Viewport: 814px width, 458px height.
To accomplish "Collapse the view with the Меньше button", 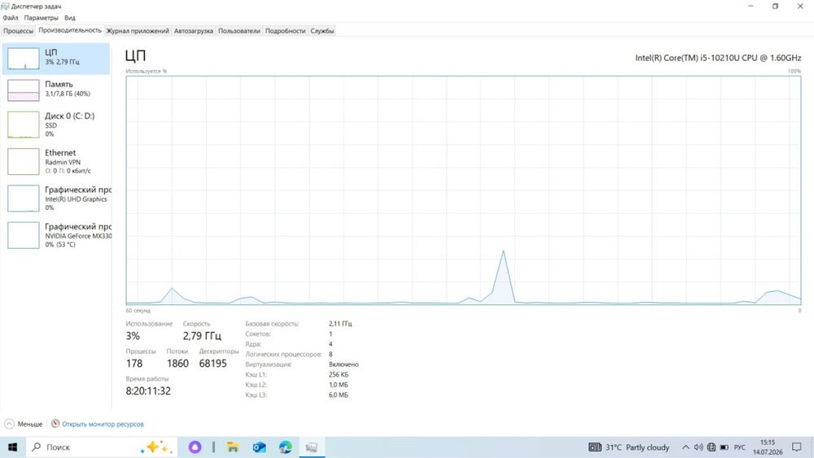I will [24, 424].
